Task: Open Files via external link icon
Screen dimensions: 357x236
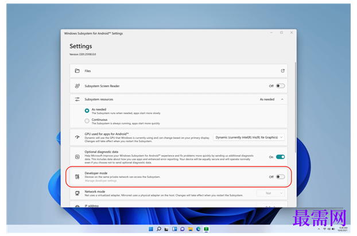Action: 282,71
